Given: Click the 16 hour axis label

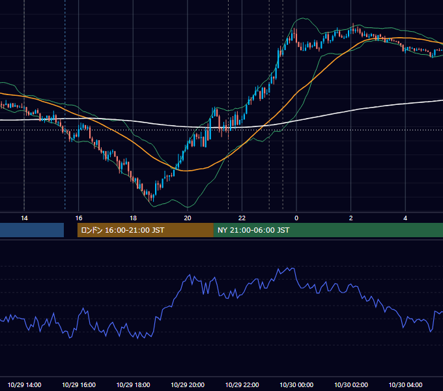Looking at the screenshot, I should (79, 218).
